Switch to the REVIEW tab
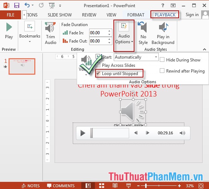 coord(89,15)
